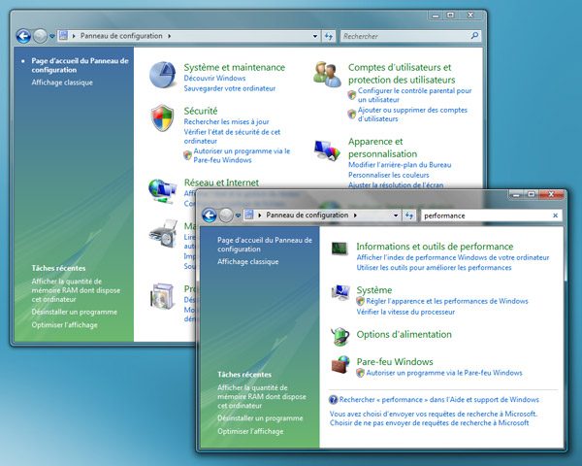Image resolution: width=582 pixels, height=466 pixels.
Task: Click the Control Panel icon in back address bar
Action: pyautogui.click(x=63, y=36)
